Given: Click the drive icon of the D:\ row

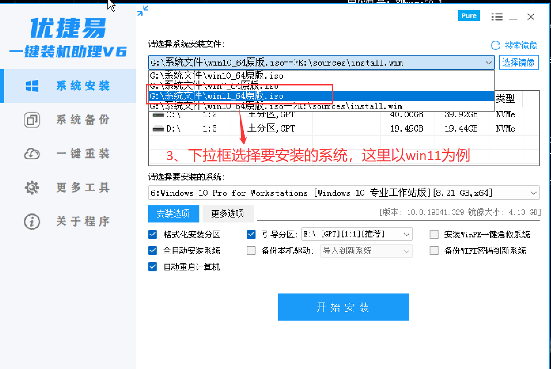Looking at the screenshot, I should point(158,128).
